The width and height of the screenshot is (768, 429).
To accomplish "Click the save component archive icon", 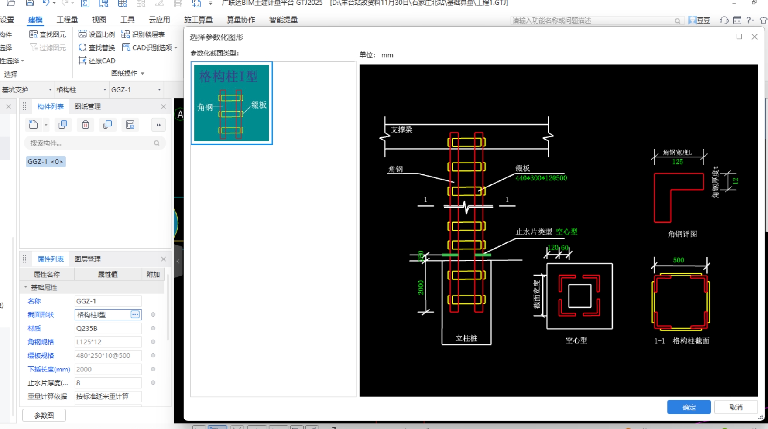I will tap(130, 125).
